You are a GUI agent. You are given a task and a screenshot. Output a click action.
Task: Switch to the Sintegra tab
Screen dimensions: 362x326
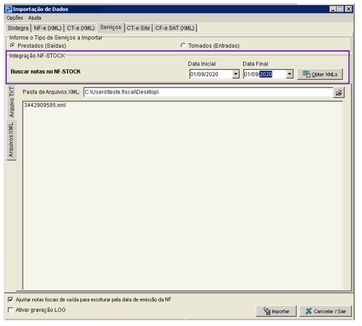click(18, 28)
